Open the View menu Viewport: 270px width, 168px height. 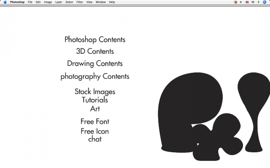[90, 2]
